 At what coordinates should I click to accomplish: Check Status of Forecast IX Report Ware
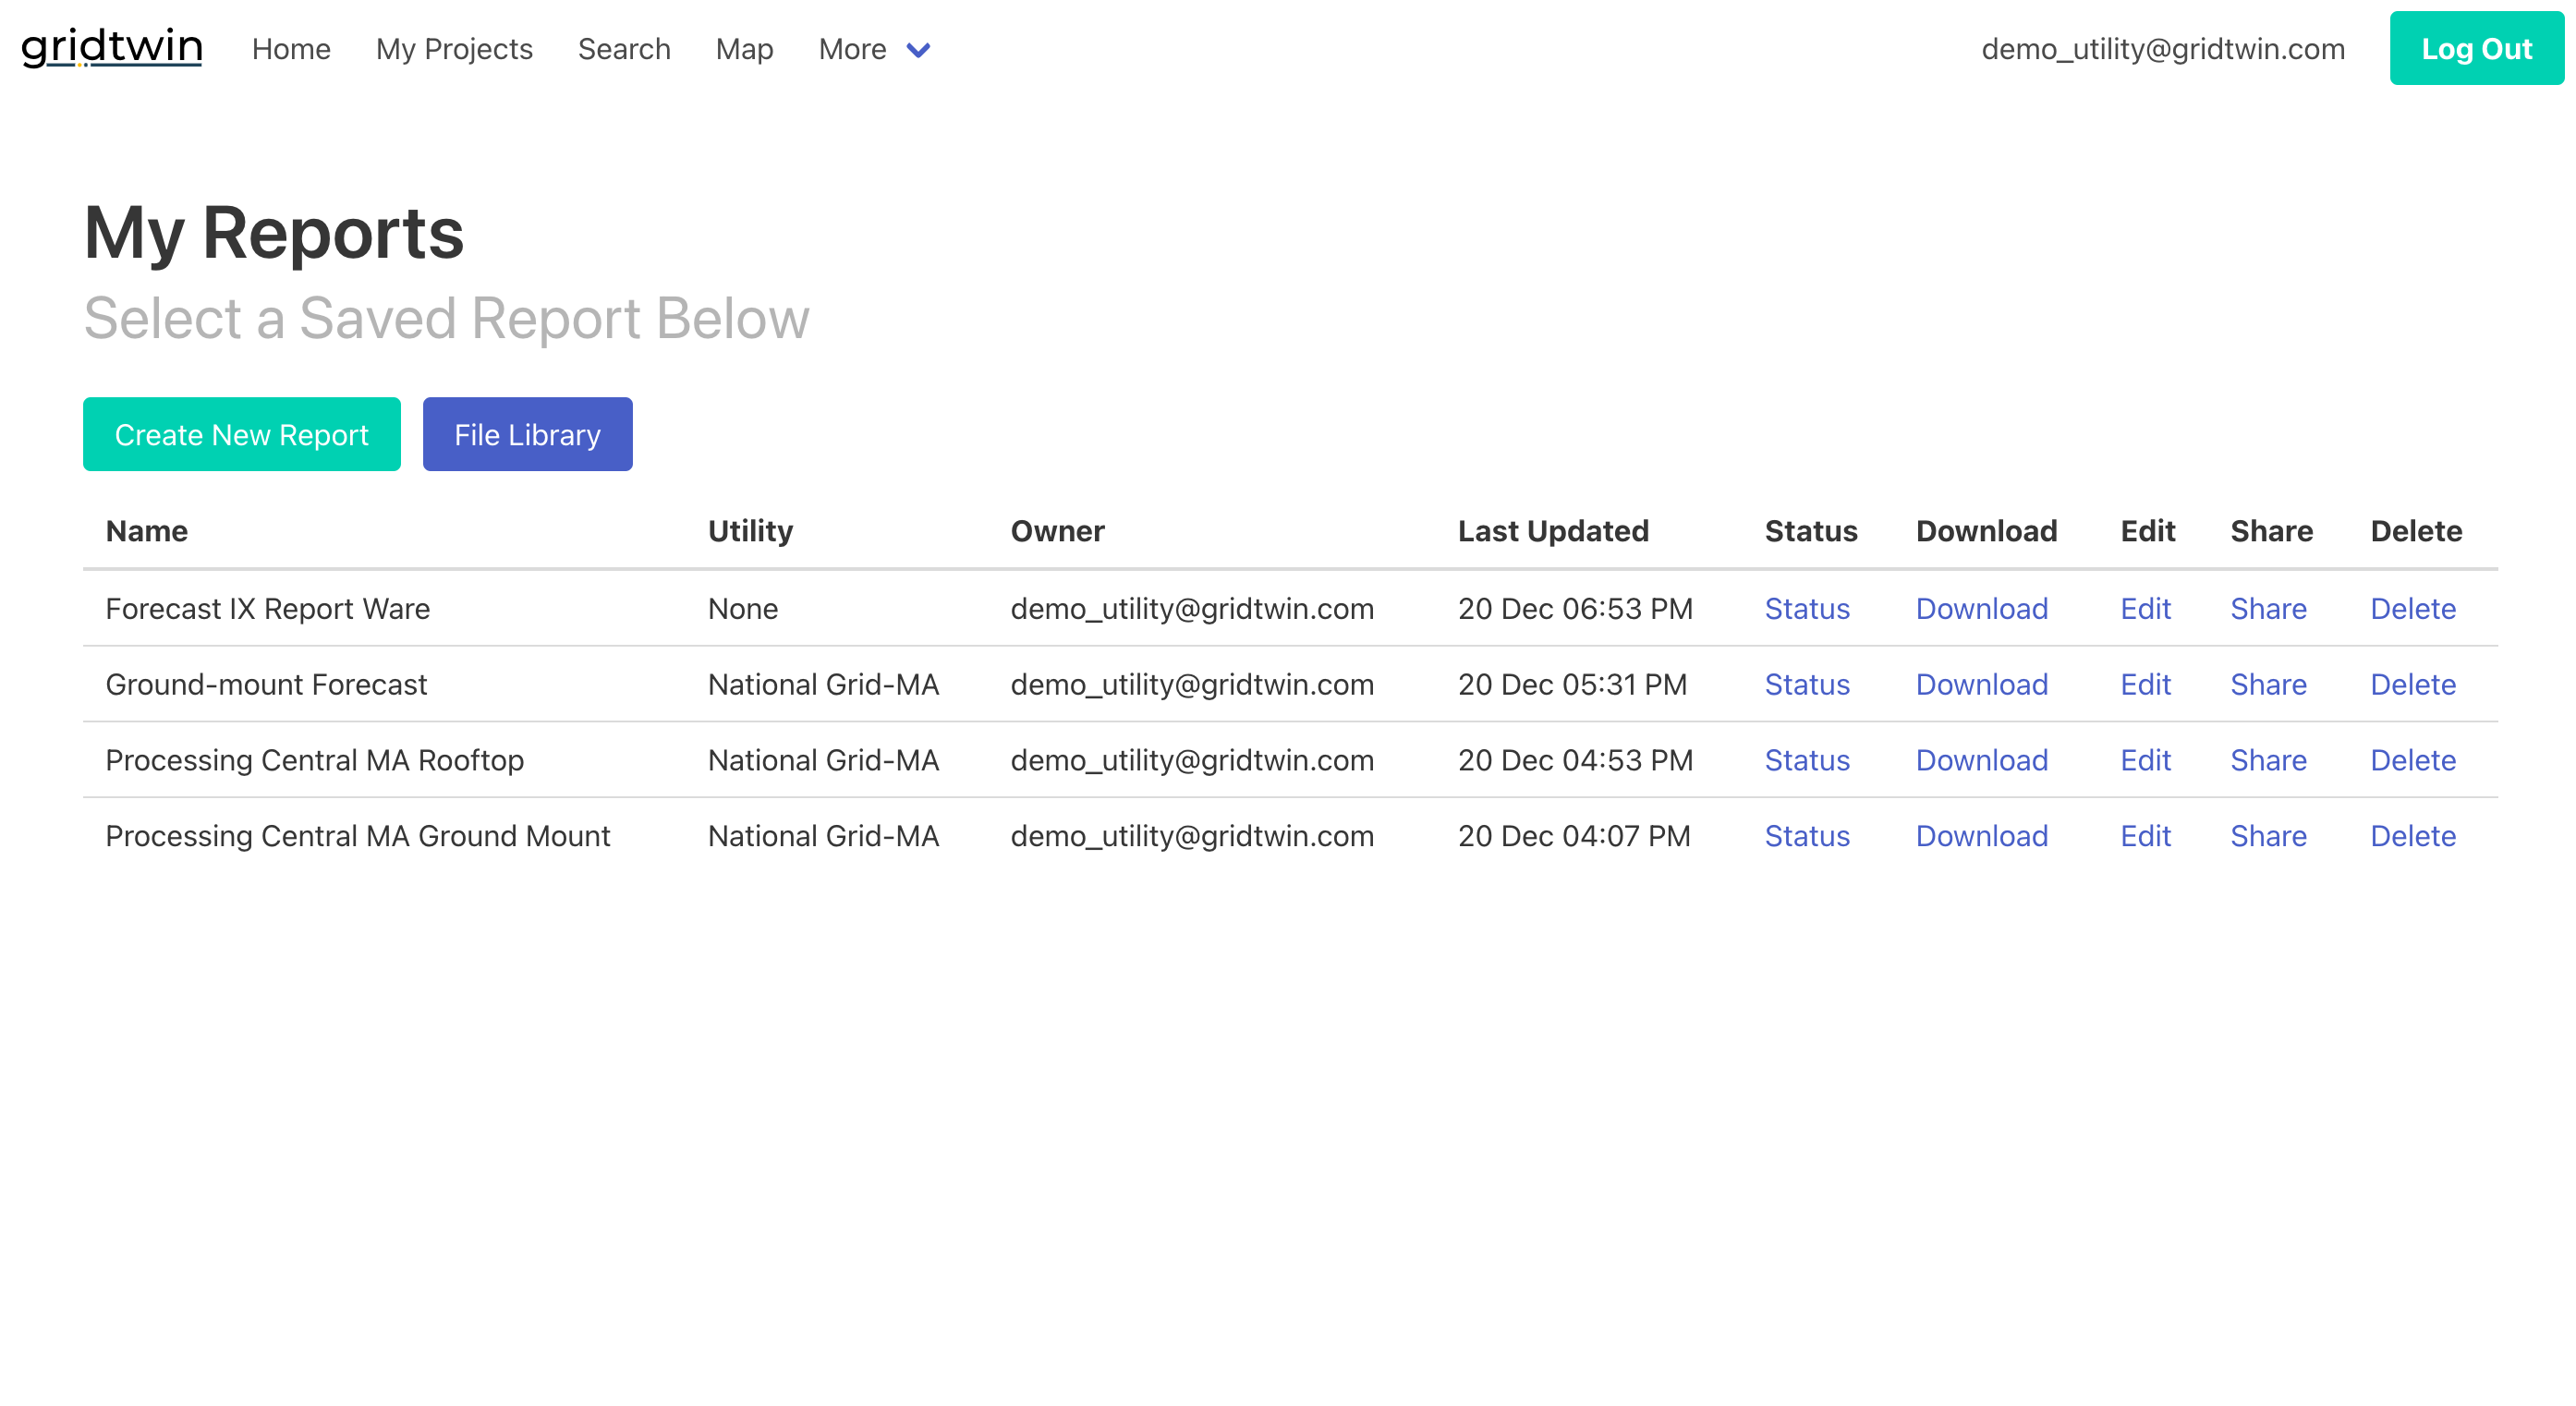tap(1806, 609)
